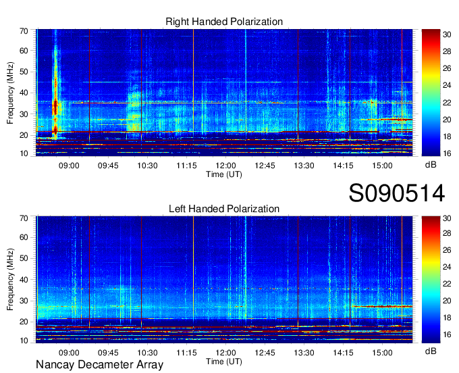Click the Nancay Decameter Array caption

[99, 365]
